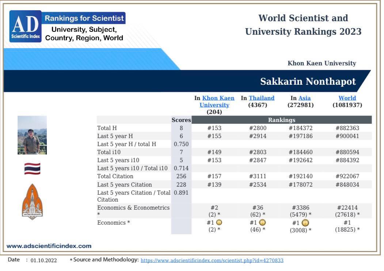Click the www.adscientificindex.com website text

pos(49,246)
